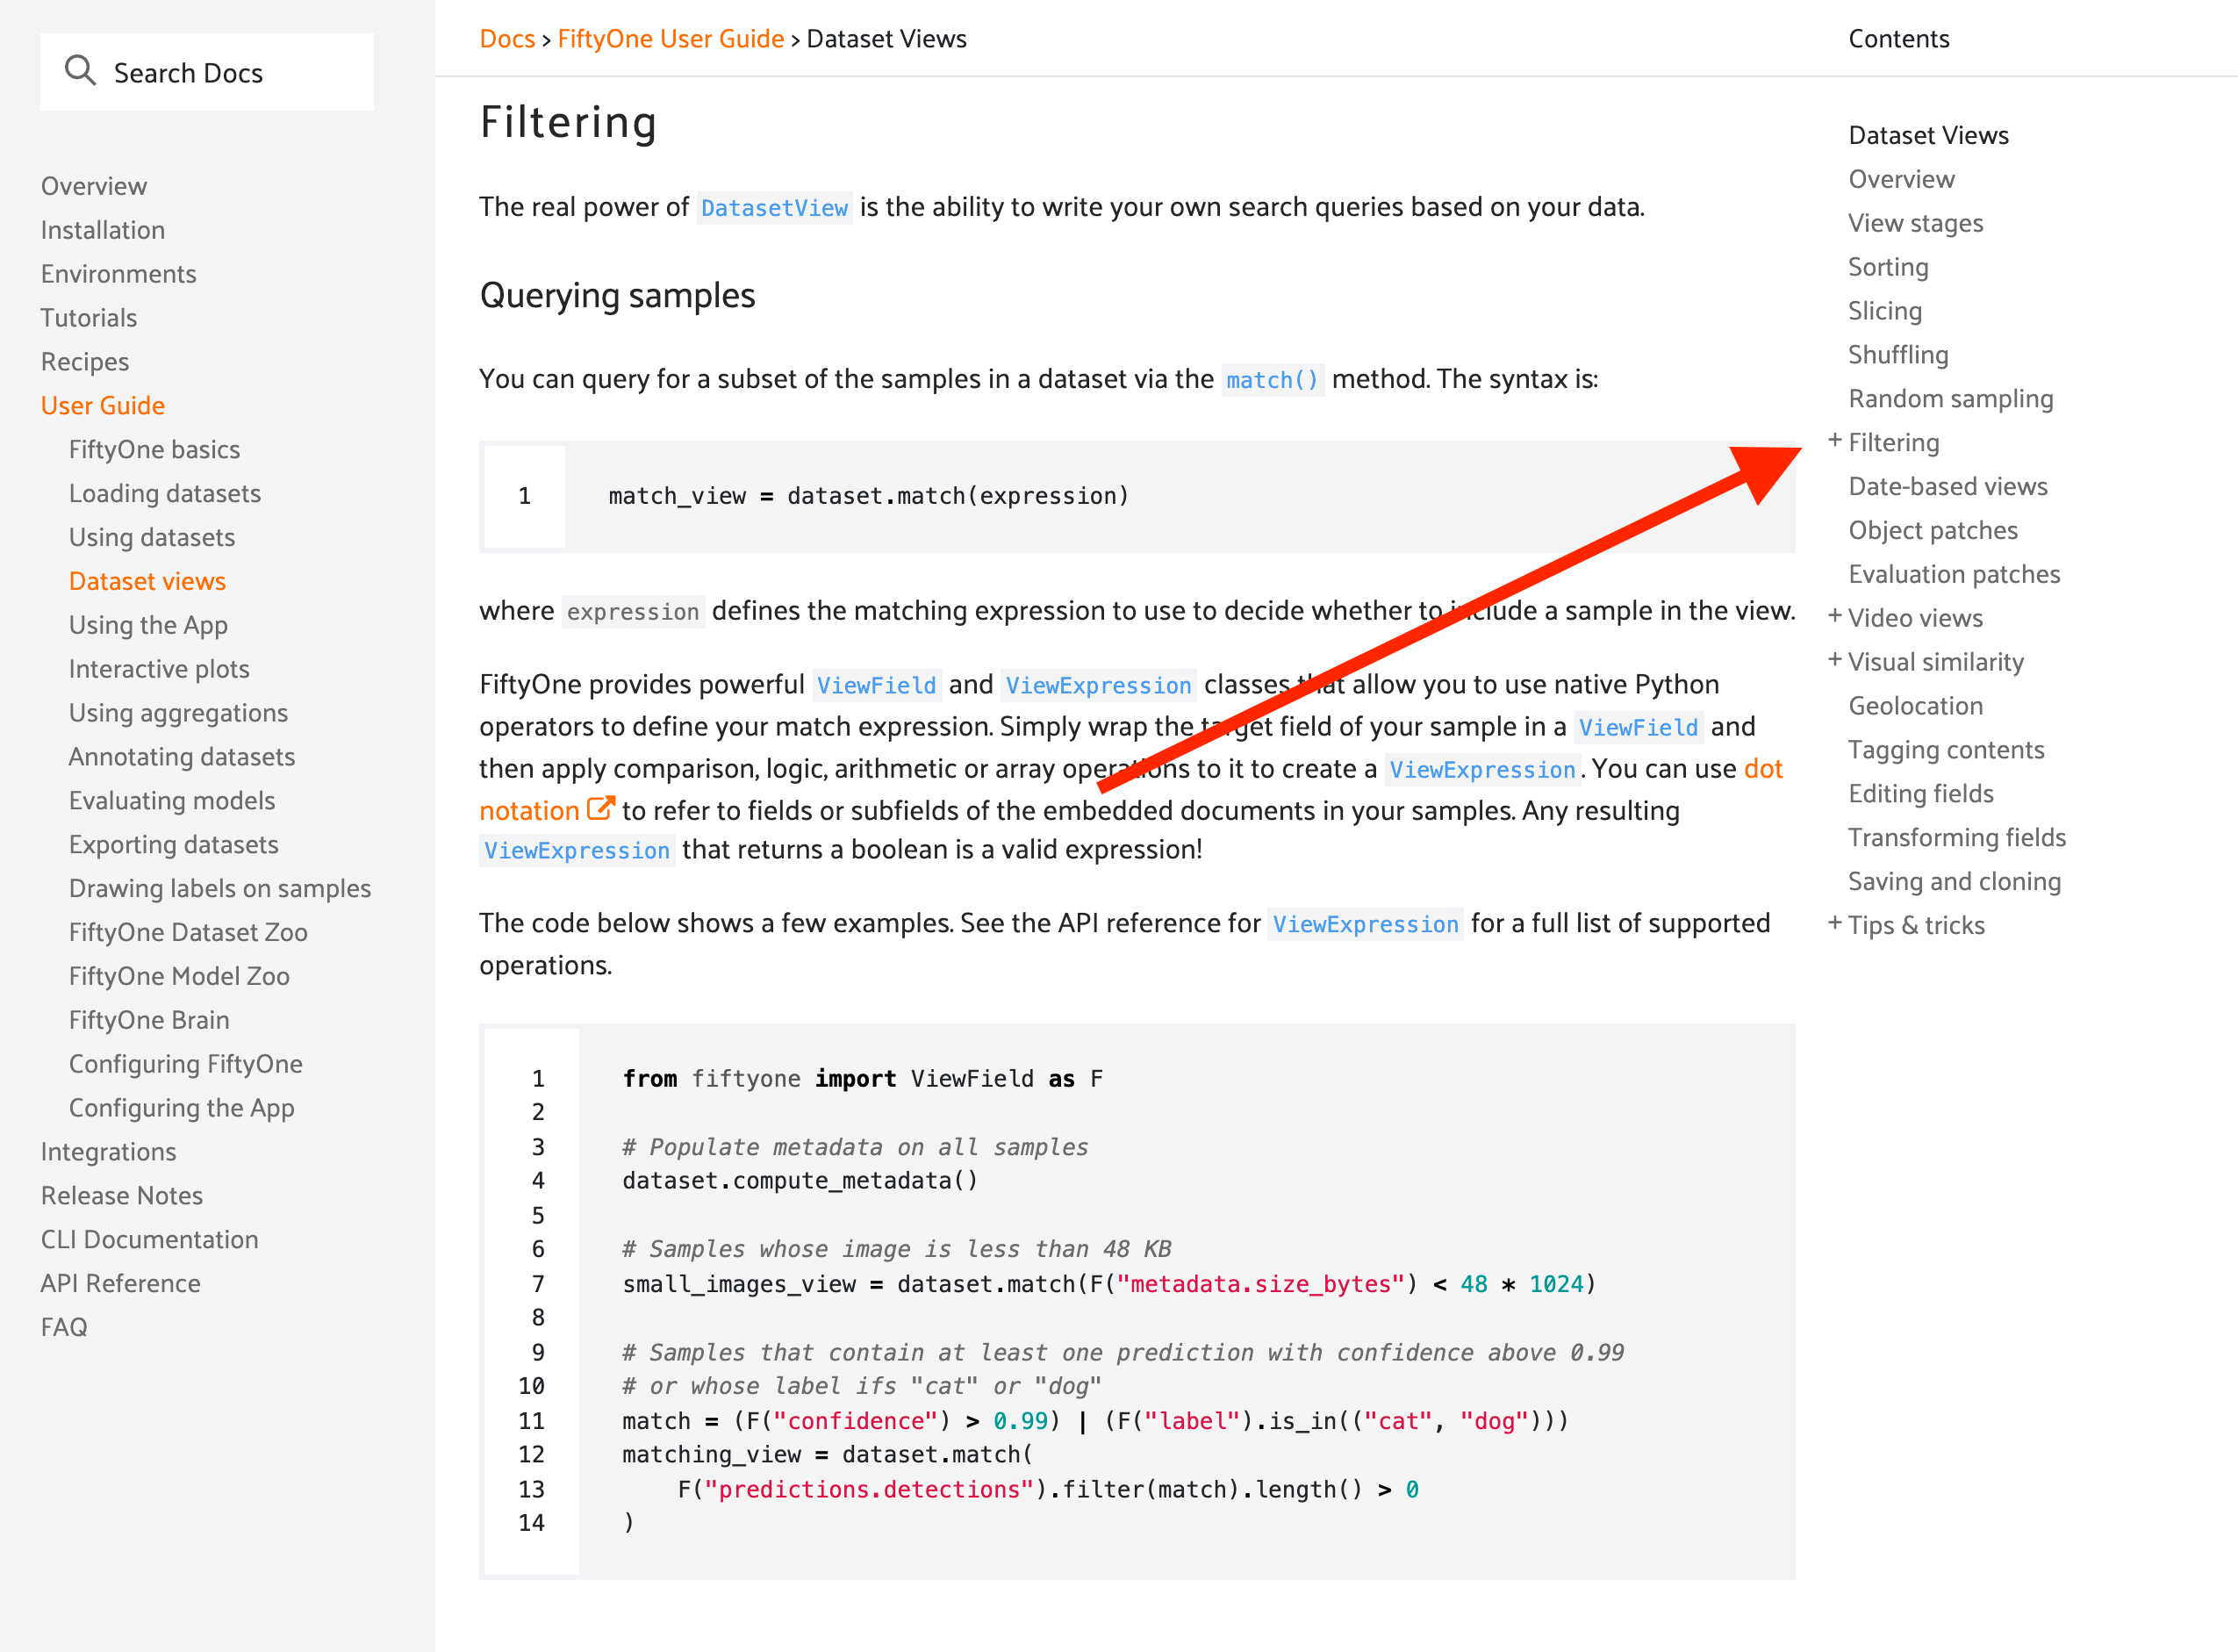Open Using datasets page
Viewport: 2238px width, 1652px height.
click(x=152, y=538)
